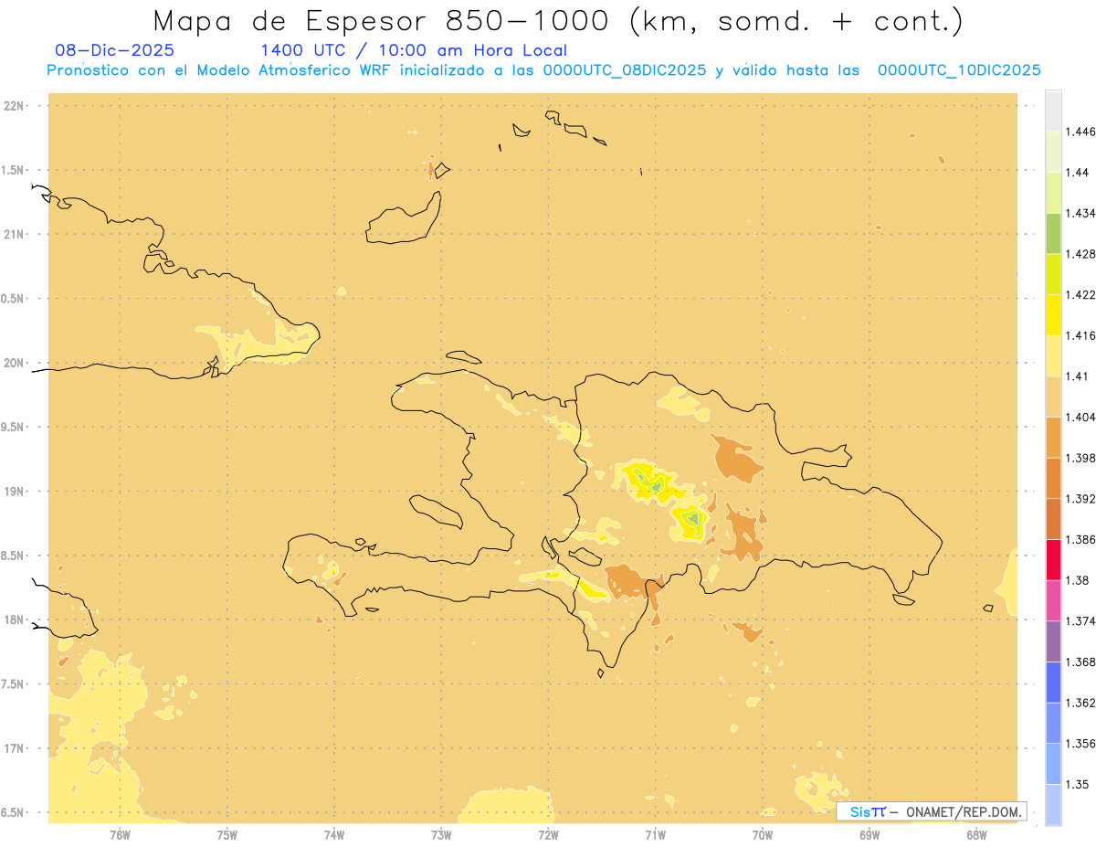Click the colorbar value '1.35'
The width and height of the screenshot is (1096, 847).
coord(1077,784)
